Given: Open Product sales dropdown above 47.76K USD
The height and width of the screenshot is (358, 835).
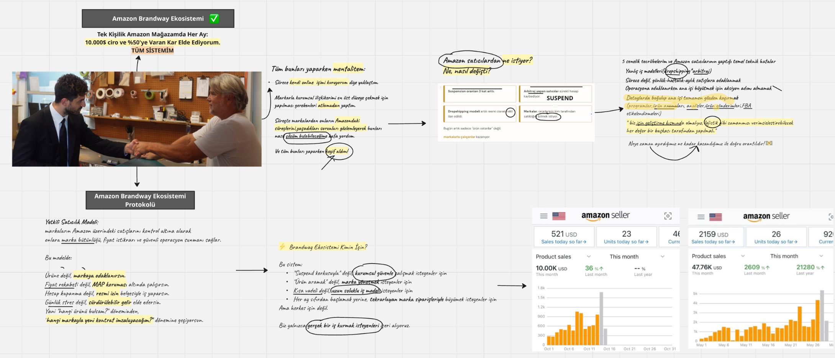Looking at the screenshot, I should point(743,256).
